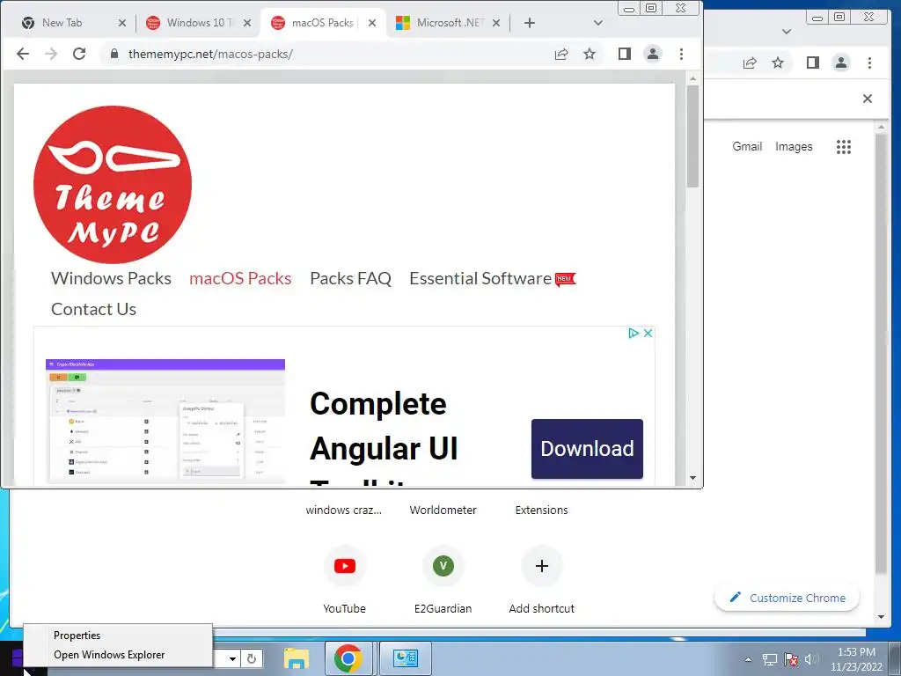Screen dimensions: 901x676
Task: Open the tab search dropdown chevron
Action: 598,23
